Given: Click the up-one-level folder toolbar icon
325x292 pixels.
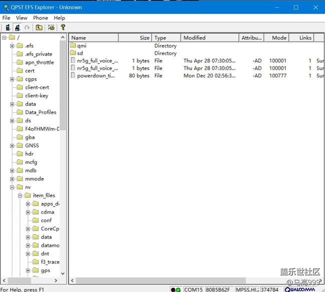Looking at the screenshot, I should click(x=38, y=27).
